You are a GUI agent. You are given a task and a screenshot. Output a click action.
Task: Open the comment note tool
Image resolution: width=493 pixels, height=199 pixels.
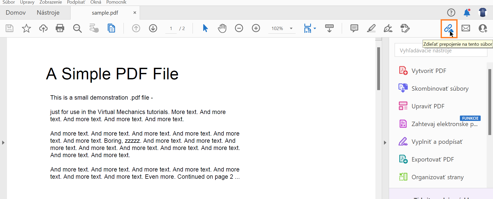click(354, 28)
